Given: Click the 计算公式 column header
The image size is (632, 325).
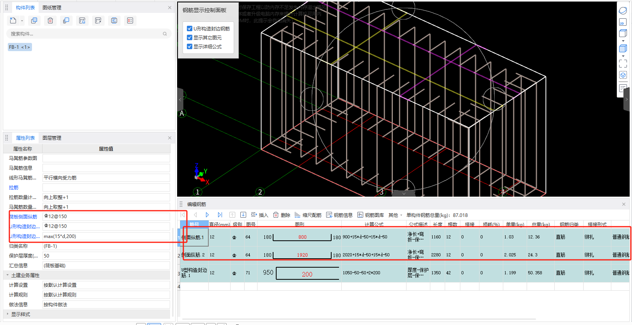Looking at the screenshot, I should pyautogui.click(x=374, y=224).
